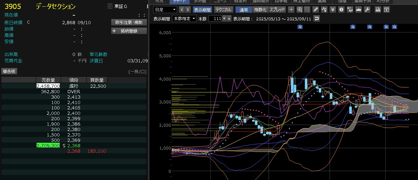Image resolution: width=418 pixels, height=180 pixels.
Task: Switch chart to スプレッド mode
Action: point(278,10)
